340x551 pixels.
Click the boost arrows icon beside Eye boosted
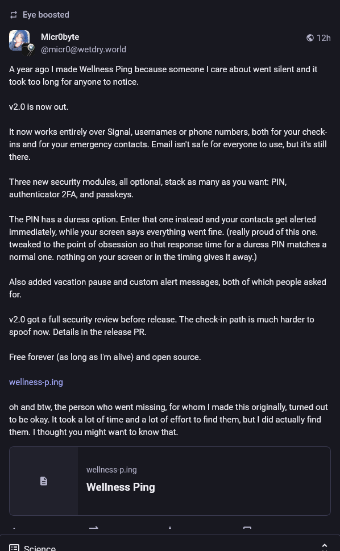(x=13, y=15)
